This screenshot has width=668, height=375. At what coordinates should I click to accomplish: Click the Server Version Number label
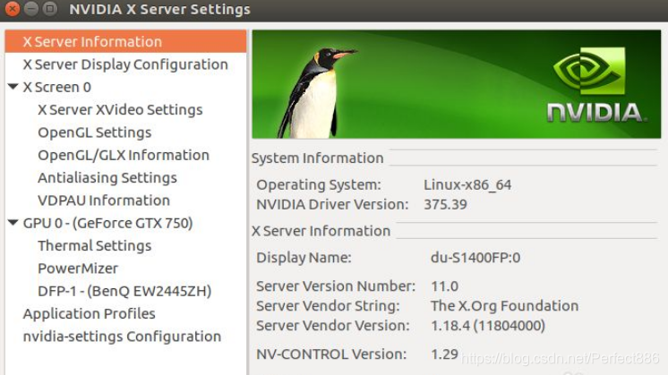[x=336, y=286]
